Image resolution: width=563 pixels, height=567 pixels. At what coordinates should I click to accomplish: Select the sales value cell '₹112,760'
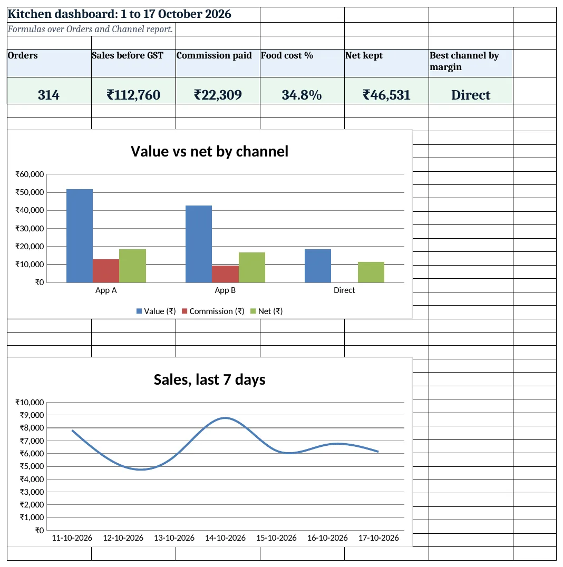point(133,91)
